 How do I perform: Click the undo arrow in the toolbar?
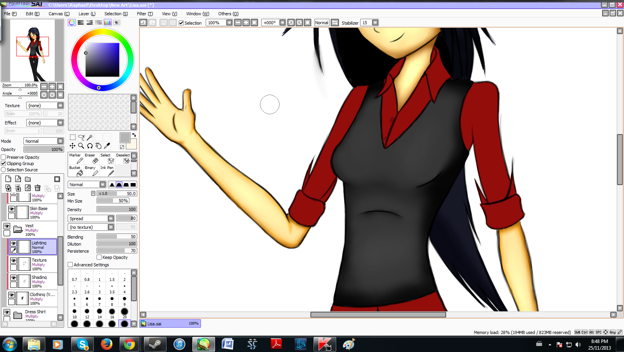pos(143,23)
